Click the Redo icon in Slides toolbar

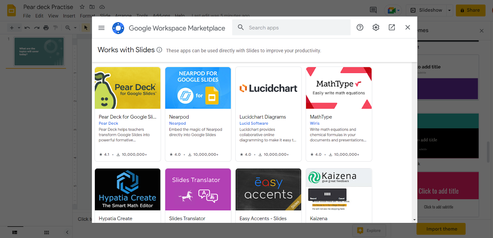(x=37, y=28)
